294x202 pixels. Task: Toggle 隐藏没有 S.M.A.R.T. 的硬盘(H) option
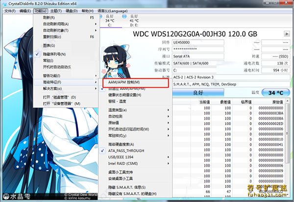135,194
